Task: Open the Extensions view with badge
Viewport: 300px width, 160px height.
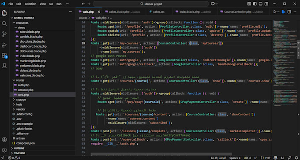Action: click(x=4, y=56)
